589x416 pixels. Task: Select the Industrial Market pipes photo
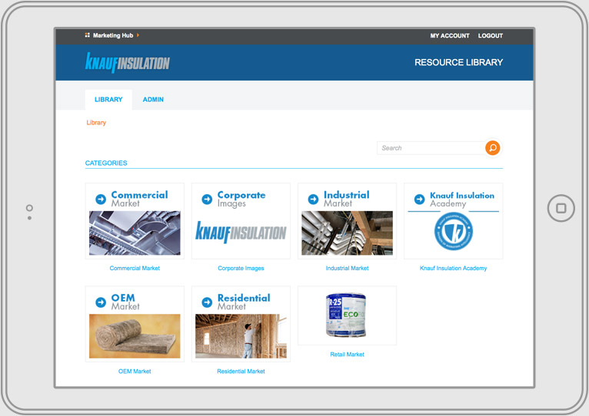pyautogui.click(x=347, y=233)
